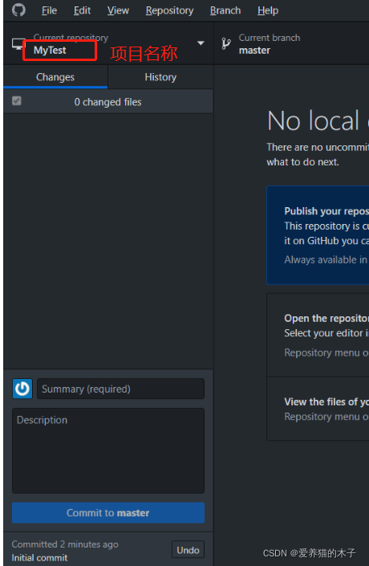This screenshot has width=369, height=566.
Task: Click the '0 changed files' label
Action: click(x=107, y=102)
